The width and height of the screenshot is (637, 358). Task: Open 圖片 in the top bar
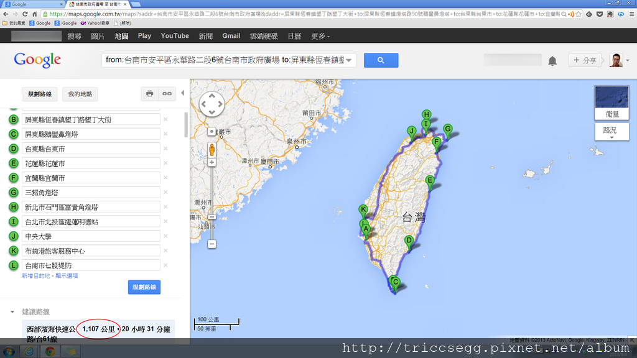pos(98,36)
